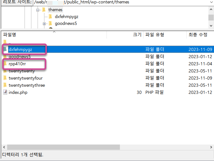Click folder icon next to rpp410rr

coord(5,63)
